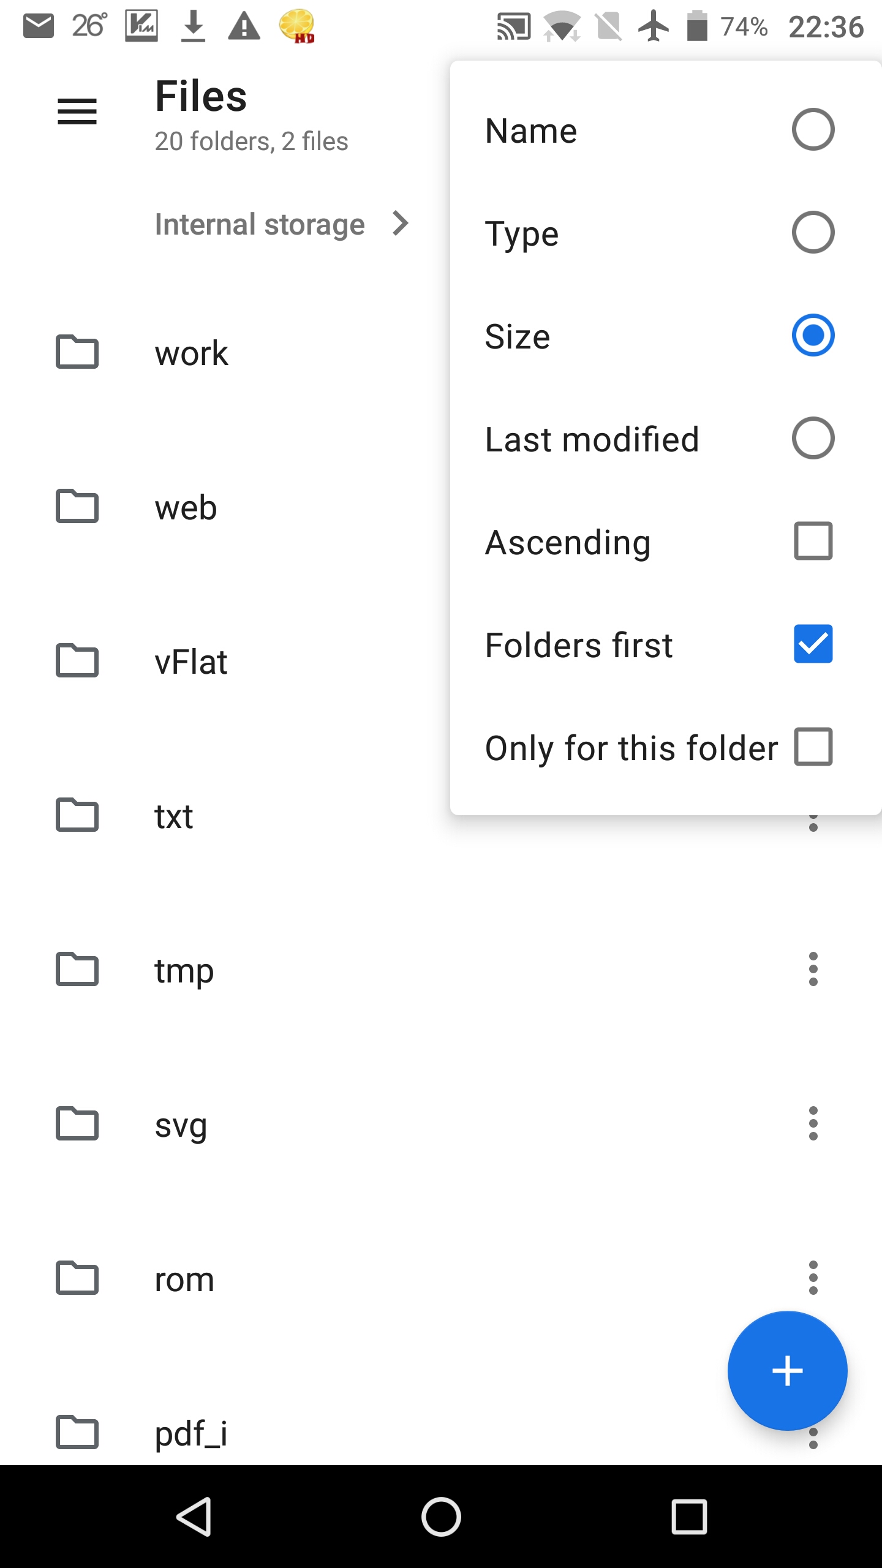This screenshot has width=882, height=1568.
Task: Open the vFlat folder
Action: coord(191,662)
